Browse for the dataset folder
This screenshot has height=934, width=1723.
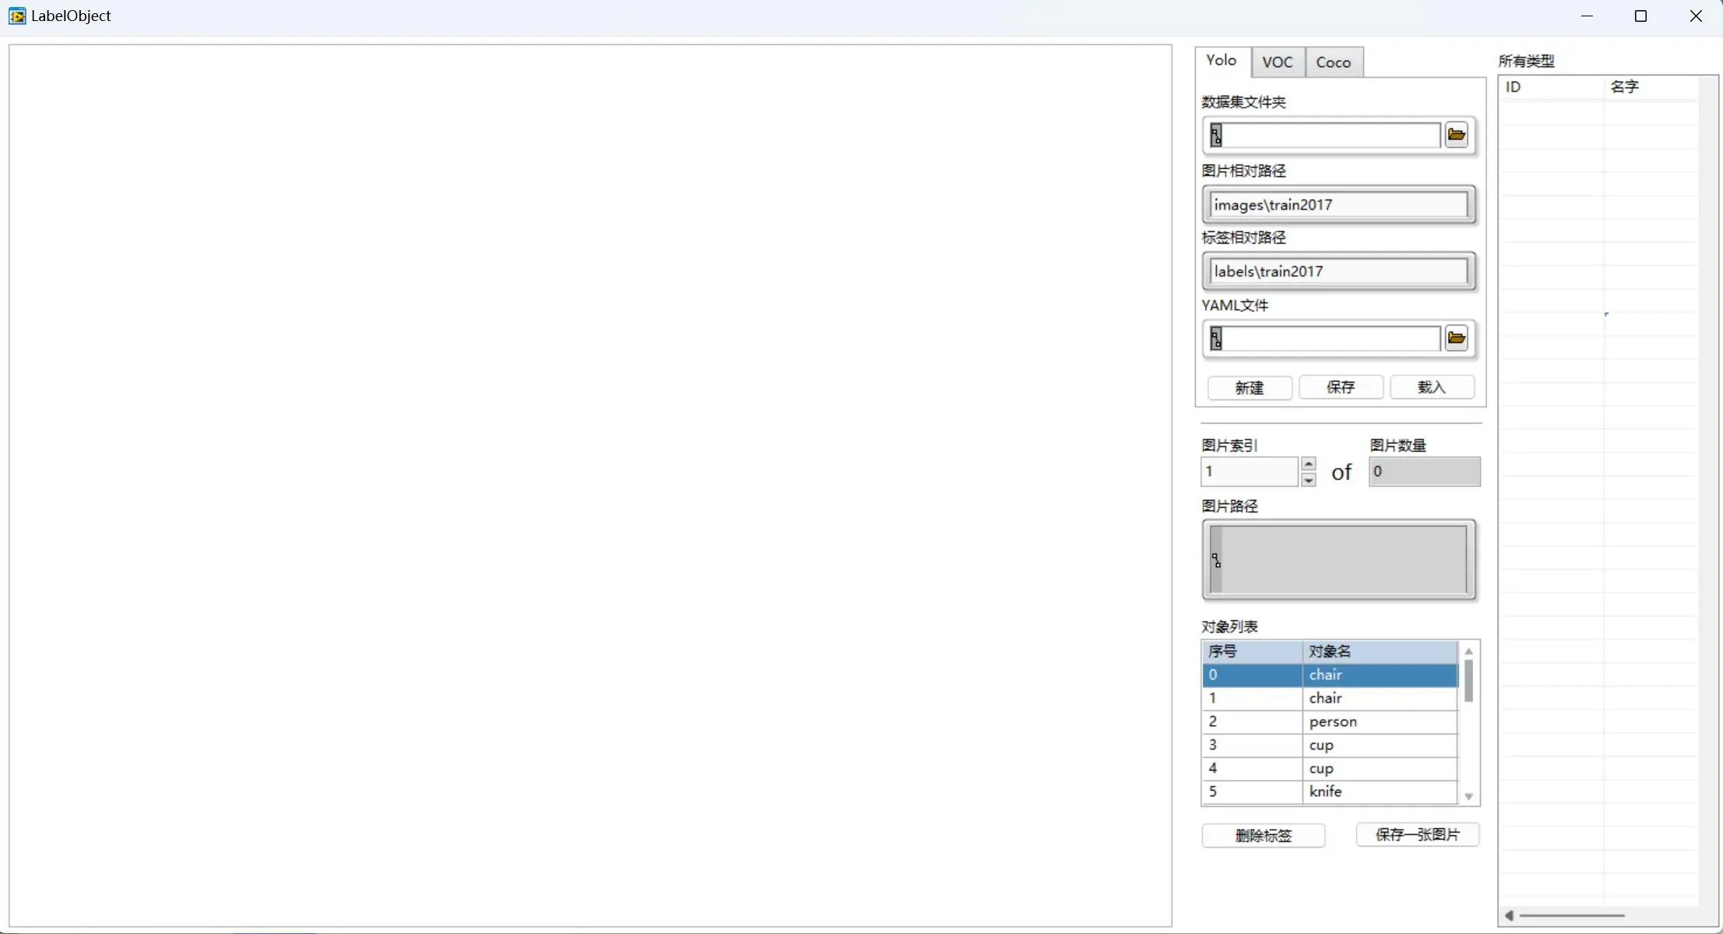(1456, 135)
